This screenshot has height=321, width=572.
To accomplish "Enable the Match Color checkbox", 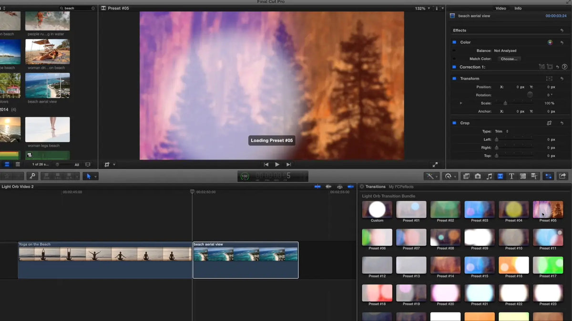I will (x=454, y=59).
